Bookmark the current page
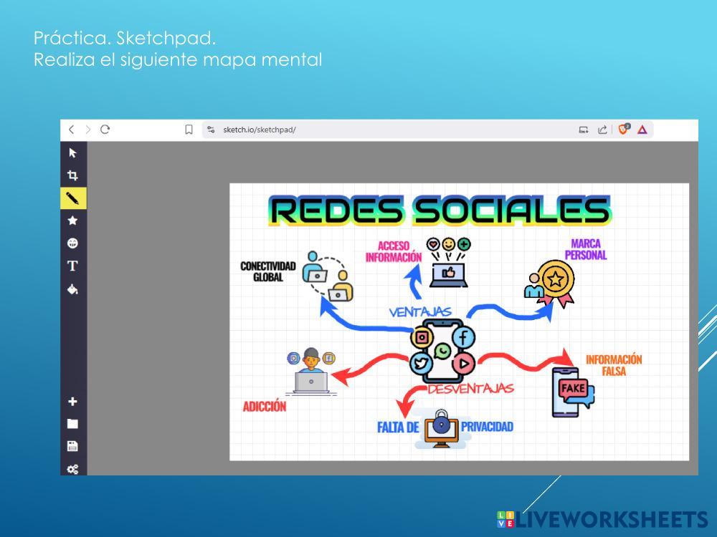 189,130
